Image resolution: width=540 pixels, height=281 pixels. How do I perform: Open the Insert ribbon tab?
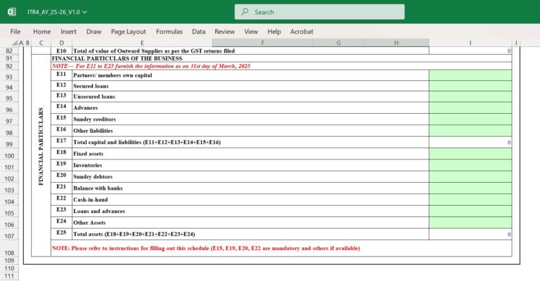coord(69,32)
